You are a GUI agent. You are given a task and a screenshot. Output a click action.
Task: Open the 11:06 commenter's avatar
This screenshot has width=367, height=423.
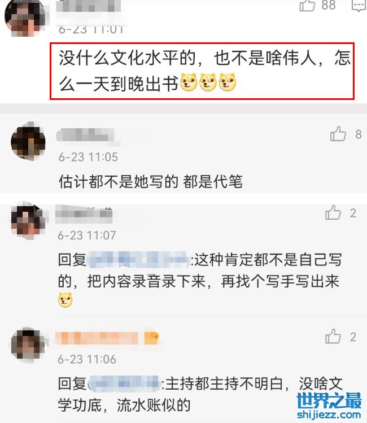coord(28,344)
